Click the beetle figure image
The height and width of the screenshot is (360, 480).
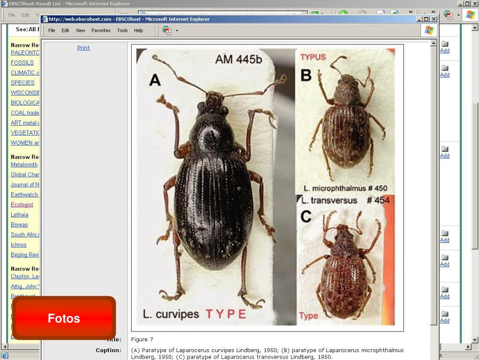267,187
